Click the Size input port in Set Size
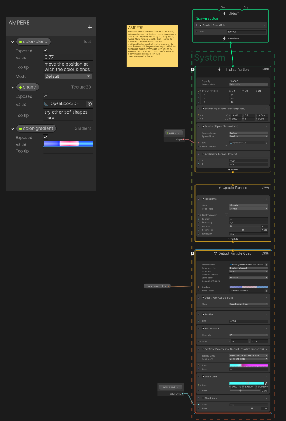Viewport: 286px width, 421px height. point(198,321)
